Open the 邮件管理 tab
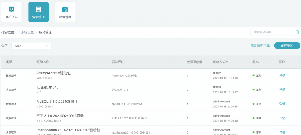 (x=65, y=12)
